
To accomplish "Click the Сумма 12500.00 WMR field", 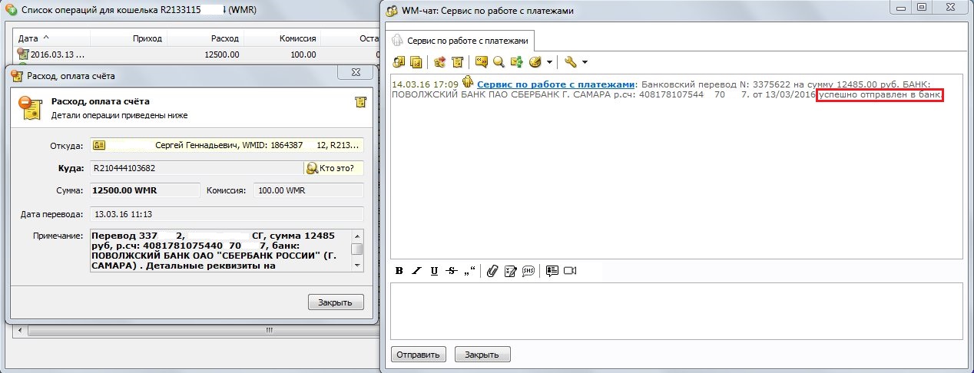I will [144, 190].
